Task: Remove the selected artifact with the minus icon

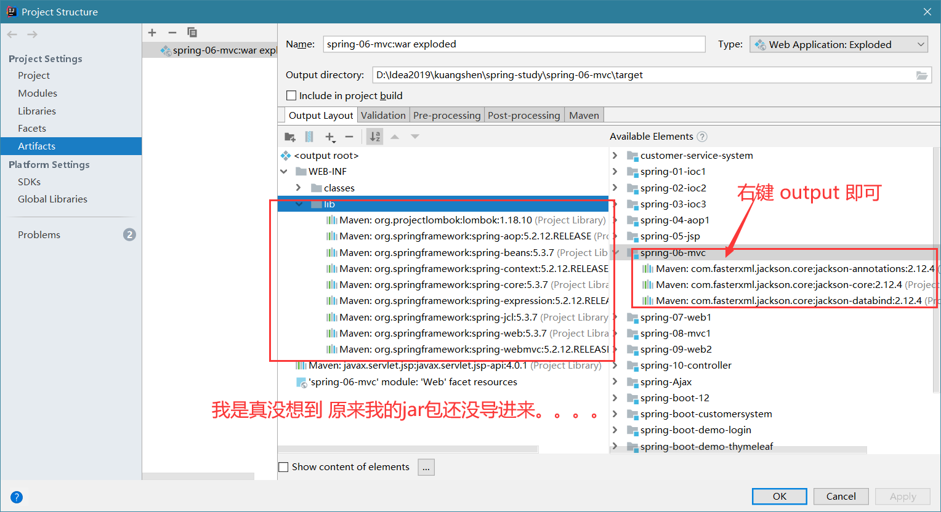Action: pos(171,32)
